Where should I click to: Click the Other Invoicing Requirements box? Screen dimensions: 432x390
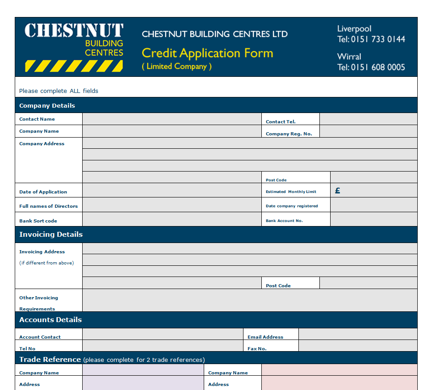point(250,300)
